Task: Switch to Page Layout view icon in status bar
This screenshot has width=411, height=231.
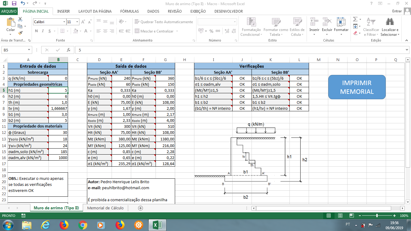Action: (340, 216)
